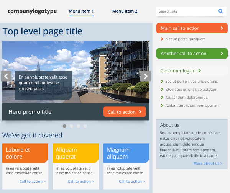Click Call to action under Magnam aliquam

tap(132, 181)
